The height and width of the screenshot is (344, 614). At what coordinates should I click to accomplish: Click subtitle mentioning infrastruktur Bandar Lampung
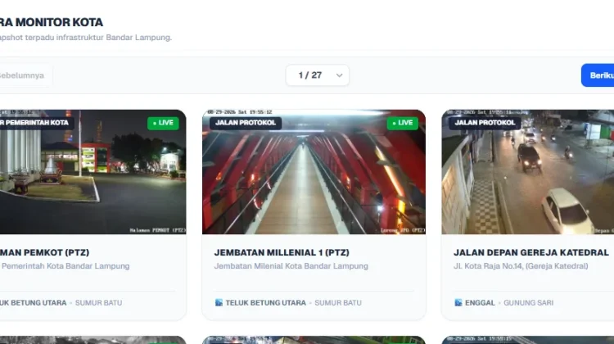(86, 38)
